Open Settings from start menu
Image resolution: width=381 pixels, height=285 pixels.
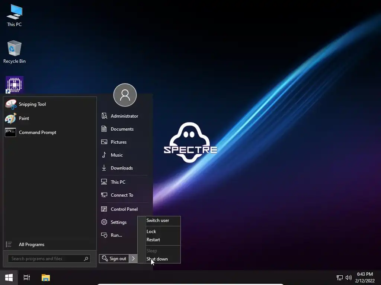coord(118,222)
